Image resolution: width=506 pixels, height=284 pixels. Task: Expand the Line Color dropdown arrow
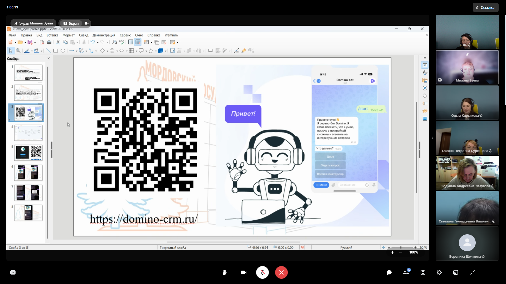[32, 51]
